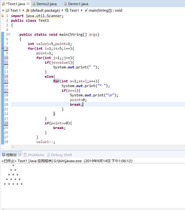The width and height of the screenshot is (185, 210).
Task: Click the Java file icon on Text1.java tab
Action: click(3, 4)
